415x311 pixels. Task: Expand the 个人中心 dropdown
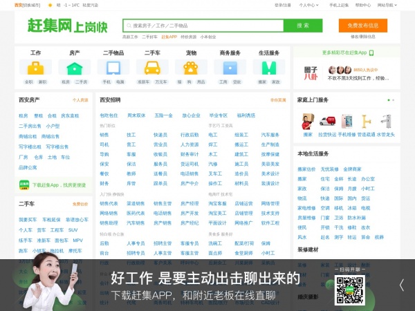tap(308, 5)
